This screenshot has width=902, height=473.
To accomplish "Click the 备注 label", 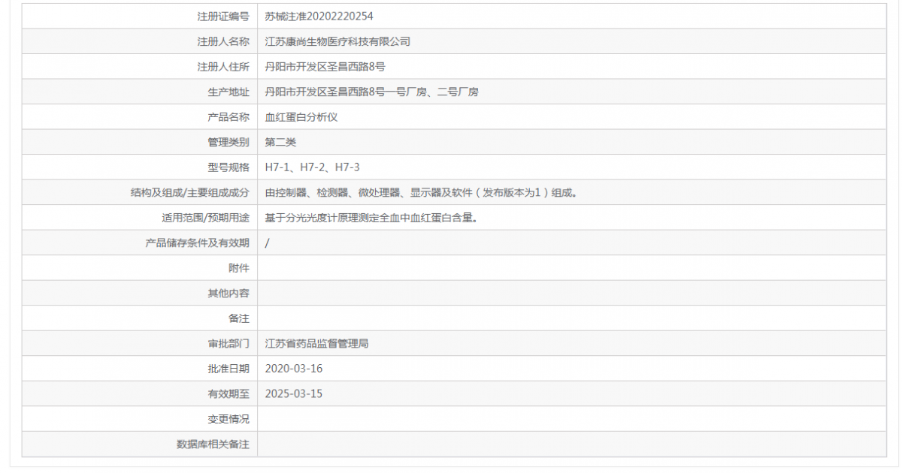I will pos(239,318).
